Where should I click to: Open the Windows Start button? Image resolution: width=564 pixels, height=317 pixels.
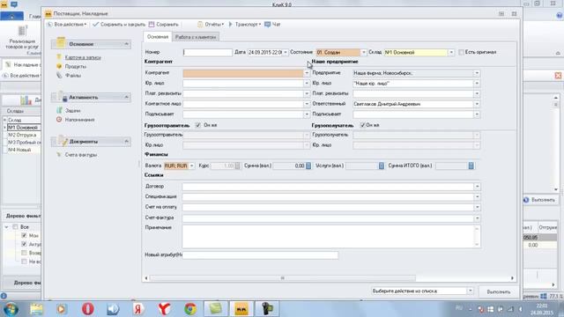pyautogui.click(x=11, y=309)
